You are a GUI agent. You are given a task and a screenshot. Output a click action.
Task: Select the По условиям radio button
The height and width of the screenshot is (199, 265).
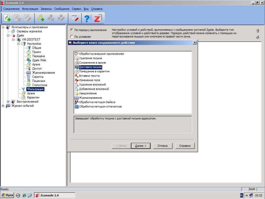tap(72, 36)
